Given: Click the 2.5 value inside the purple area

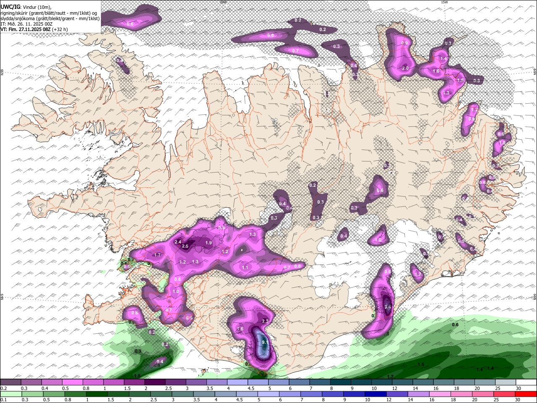Looking at the screenshot, I should [185, 246].
